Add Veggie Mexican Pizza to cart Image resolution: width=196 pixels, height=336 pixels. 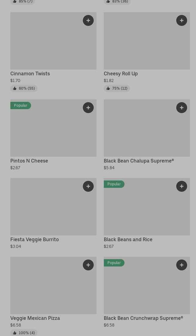[x=88, y=265]
